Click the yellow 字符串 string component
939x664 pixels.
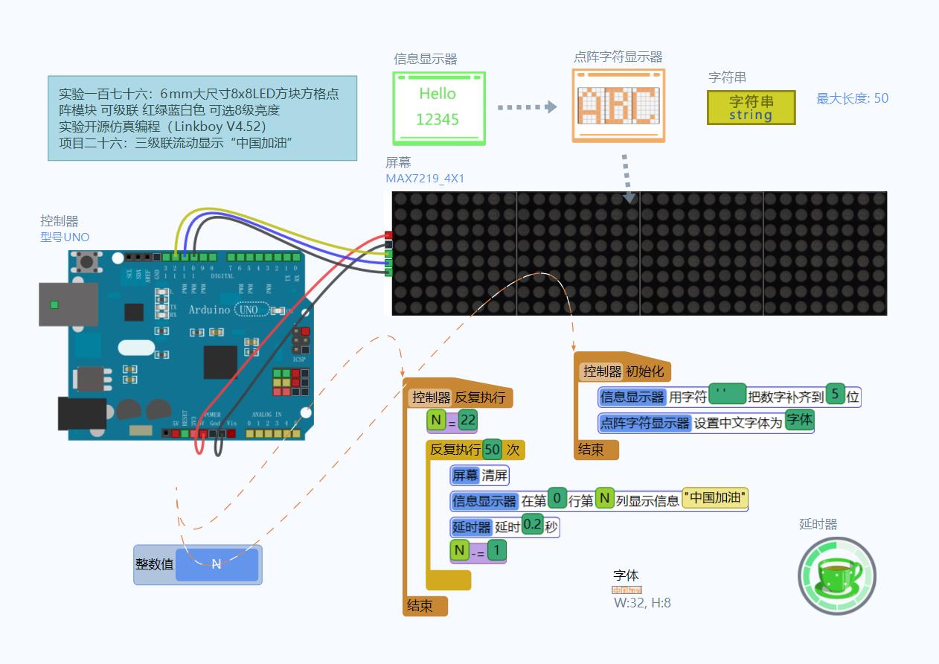(x=751, y=107)
